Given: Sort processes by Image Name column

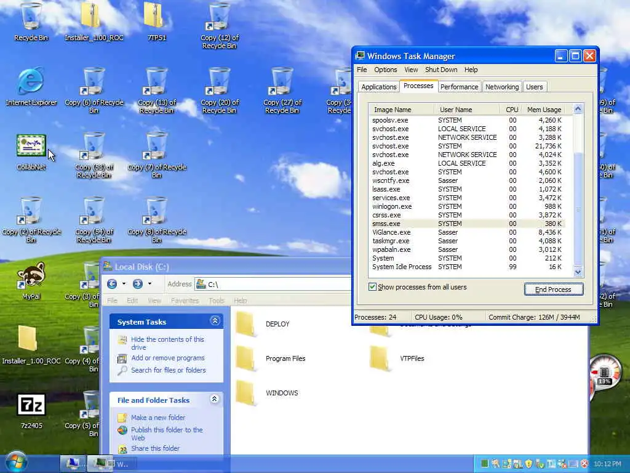Looking at the screenshot, I should coord(401,110).
